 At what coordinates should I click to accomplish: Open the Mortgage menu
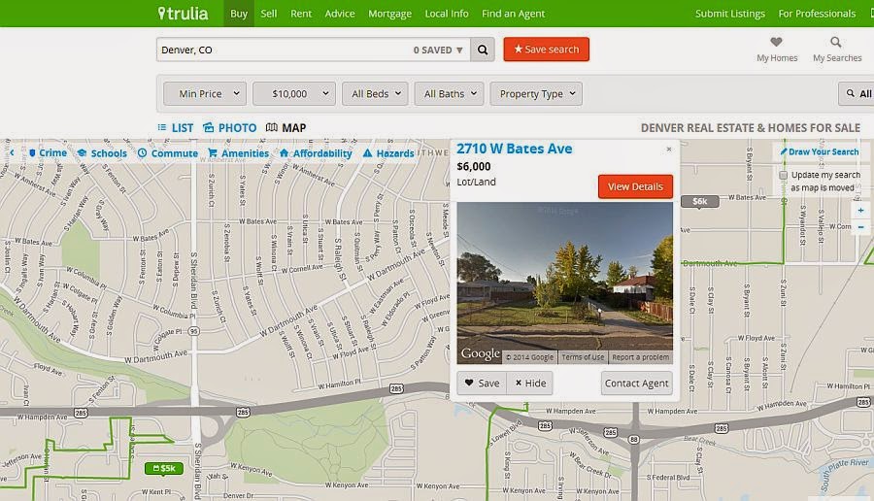389,14
